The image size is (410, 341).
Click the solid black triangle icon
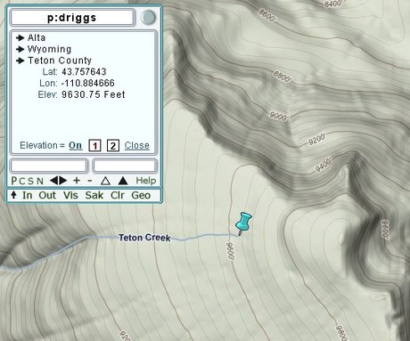(123, 181)
